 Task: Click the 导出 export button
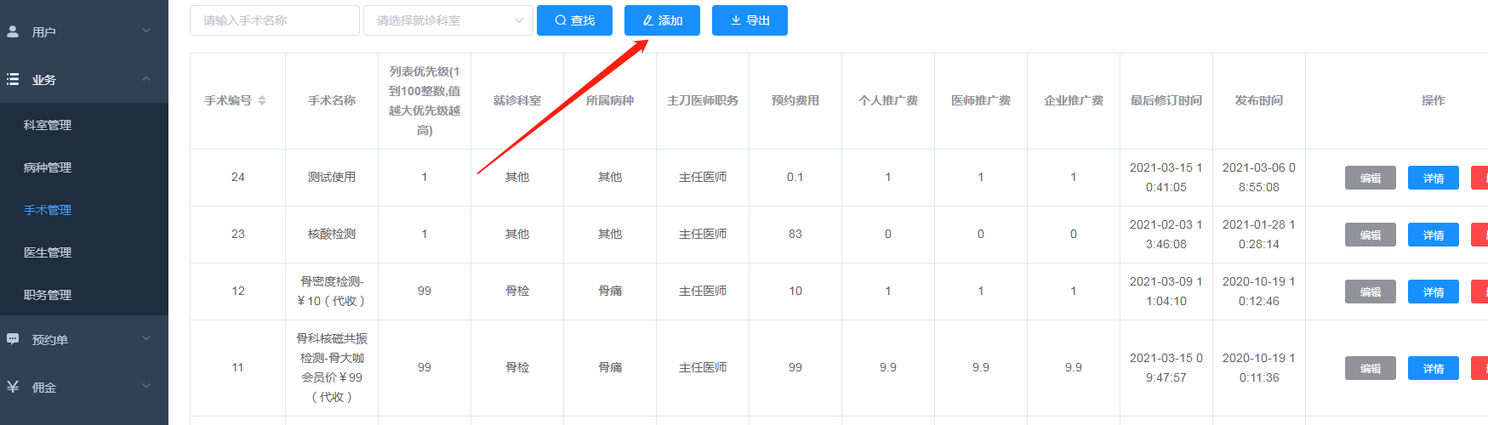click(x=750, y=20)
